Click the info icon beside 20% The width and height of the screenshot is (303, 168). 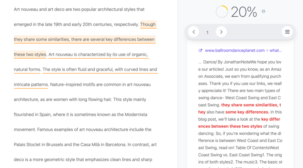[x=263, y=11]
